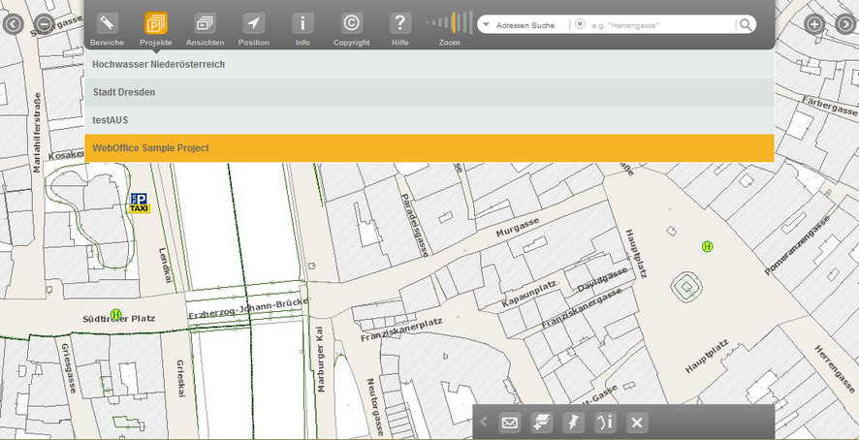Click the Zoom level bar indicator
The image size is (859, 440).
click(x=449, y=23)
